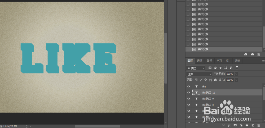This screenshot has width=265, height=128.
Task: Click the link layers icon
Action: tap(223, 125)
